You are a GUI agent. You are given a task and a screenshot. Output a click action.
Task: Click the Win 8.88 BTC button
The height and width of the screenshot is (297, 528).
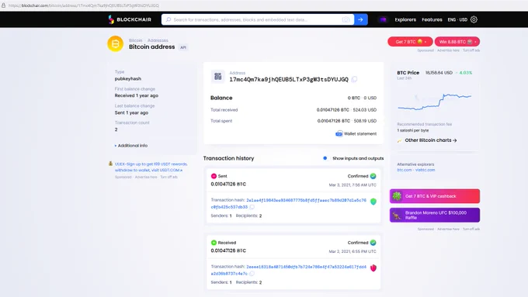pos(457,42)
